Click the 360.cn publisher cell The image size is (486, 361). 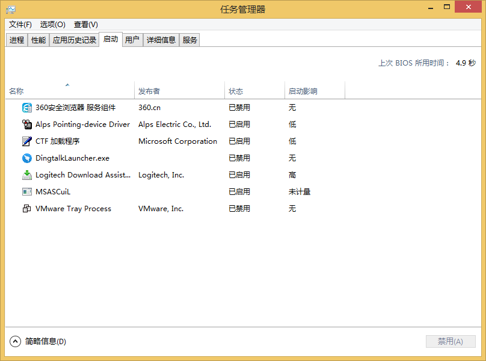149,108
